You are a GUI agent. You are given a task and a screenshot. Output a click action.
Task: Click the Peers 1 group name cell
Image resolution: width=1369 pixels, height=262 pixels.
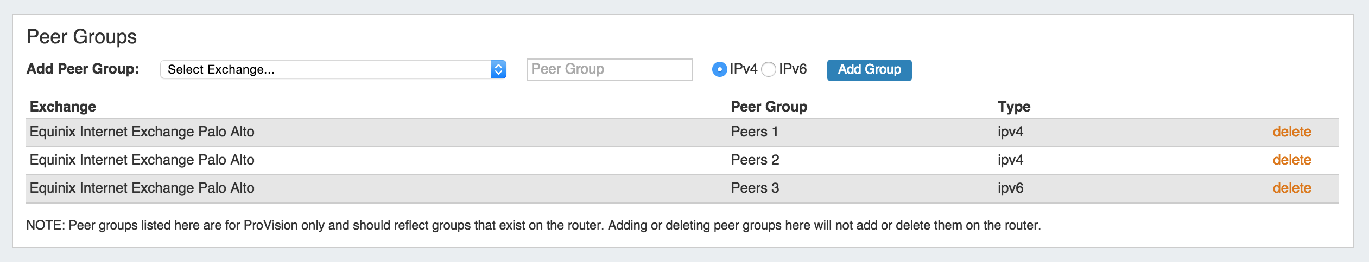point(755,132)
